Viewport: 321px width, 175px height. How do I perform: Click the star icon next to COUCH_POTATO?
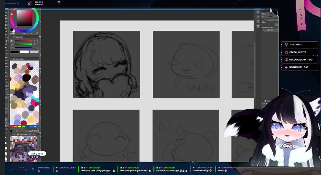tap(287, 52)
